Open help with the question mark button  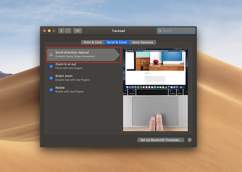click(x=190, y=140)
